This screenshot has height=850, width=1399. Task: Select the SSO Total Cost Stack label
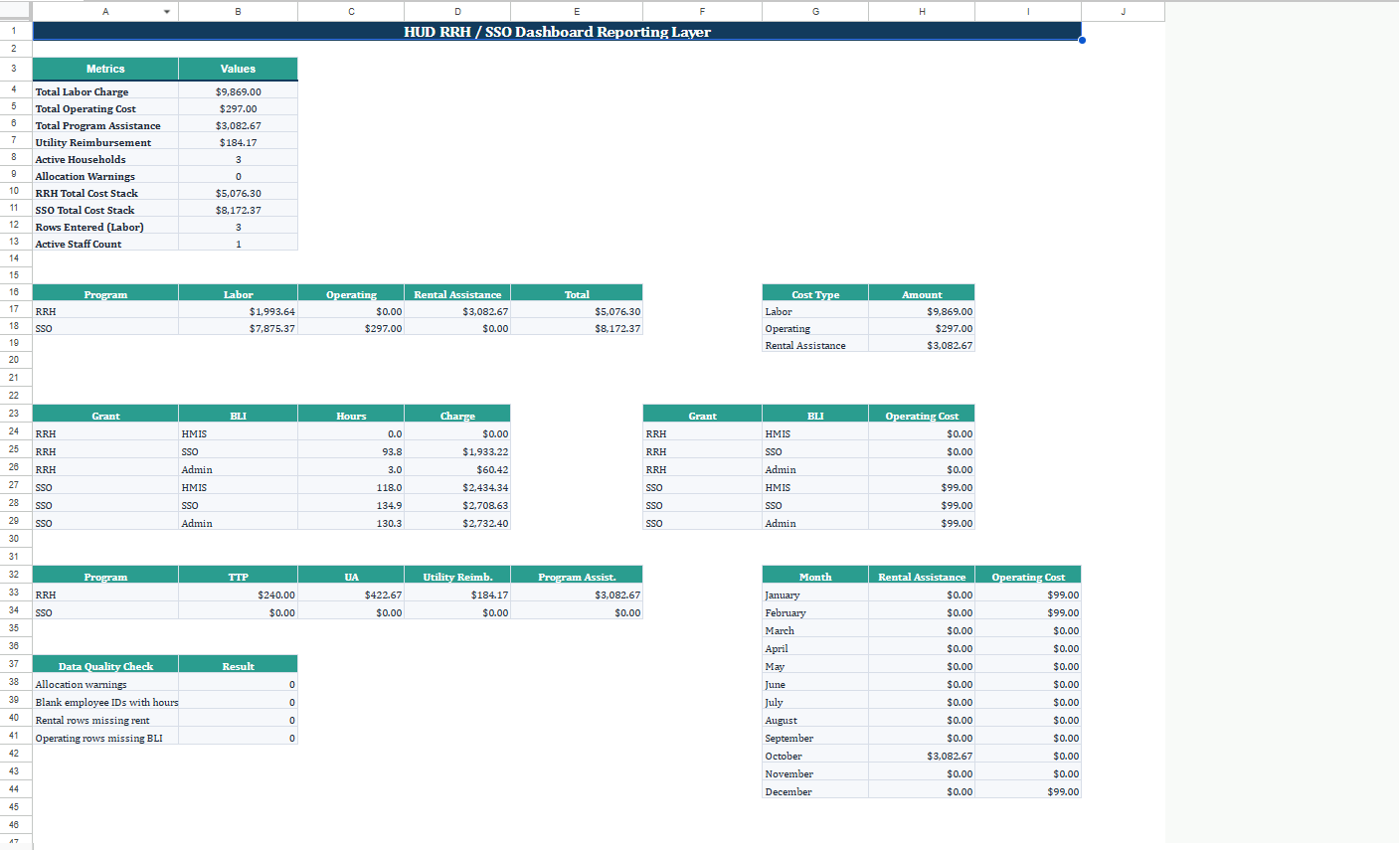(85, 210)
